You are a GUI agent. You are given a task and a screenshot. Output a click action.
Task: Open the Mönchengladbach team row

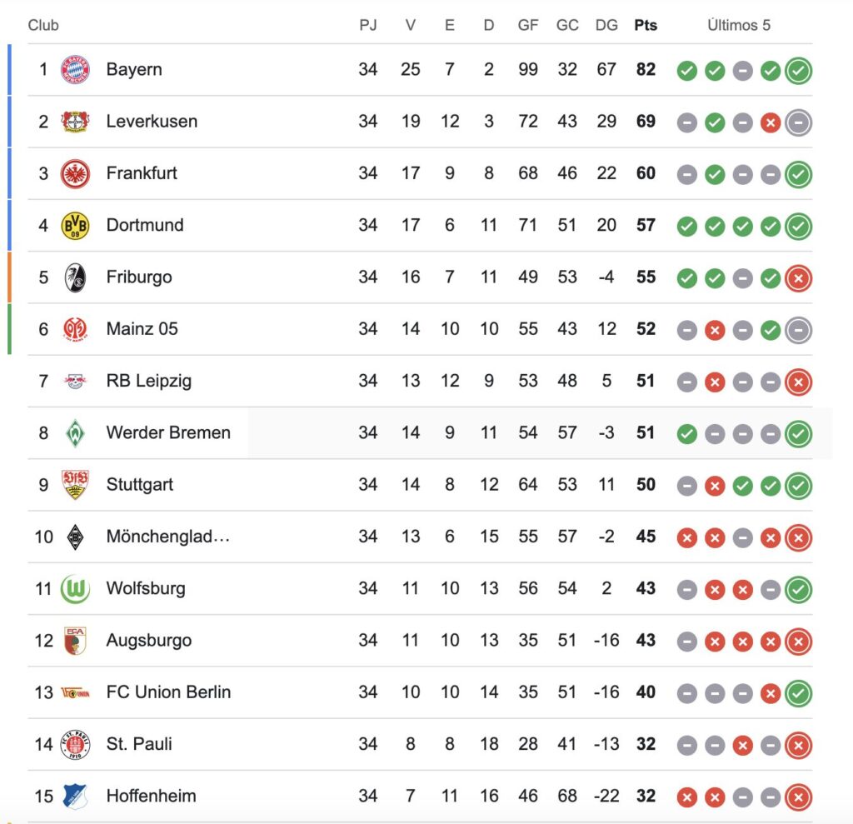coord(420,537)
